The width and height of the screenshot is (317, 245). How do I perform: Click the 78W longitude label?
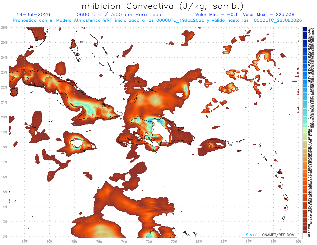74,241
